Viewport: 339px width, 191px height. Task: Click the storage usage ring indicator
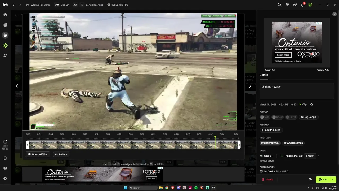click(5, 142)
